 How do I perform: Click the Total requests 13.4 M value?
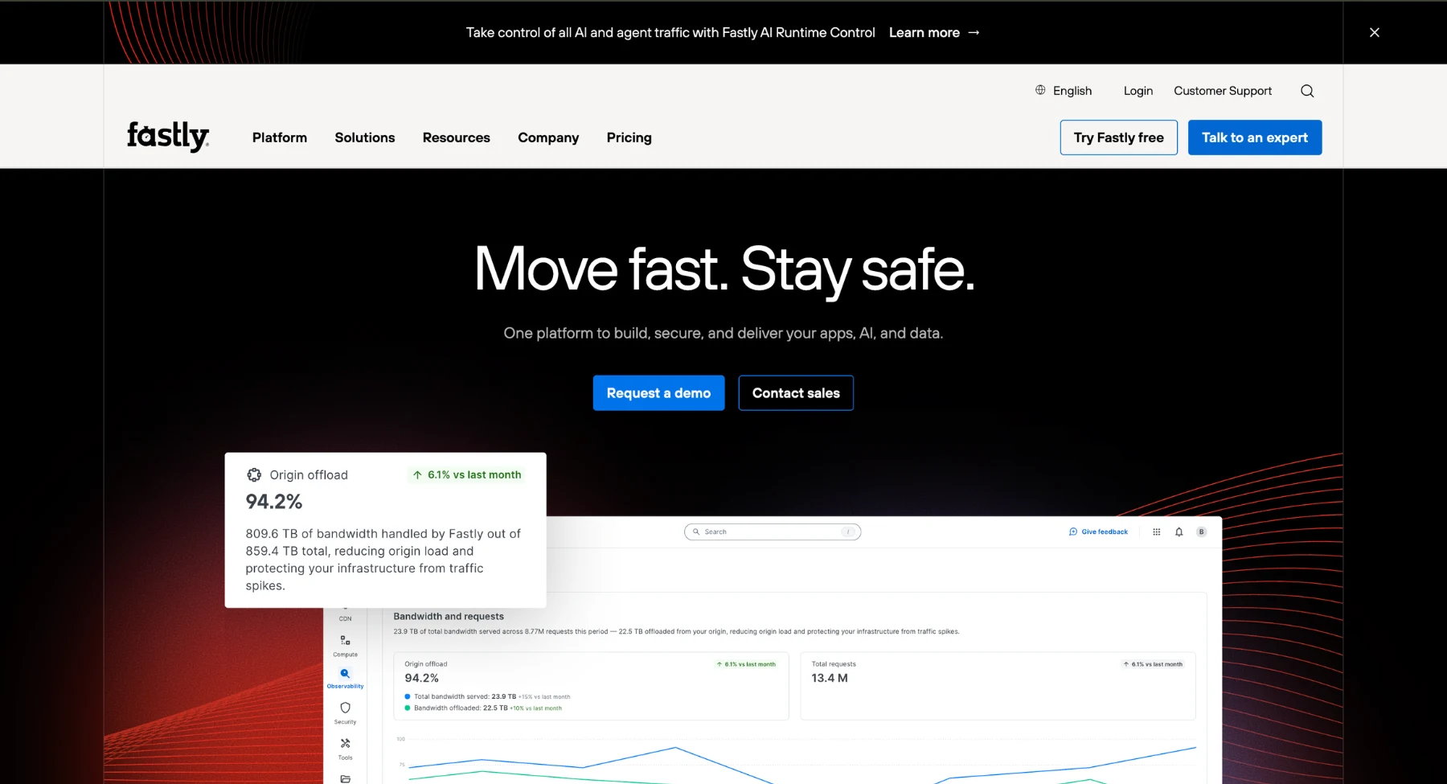(830, 678)
